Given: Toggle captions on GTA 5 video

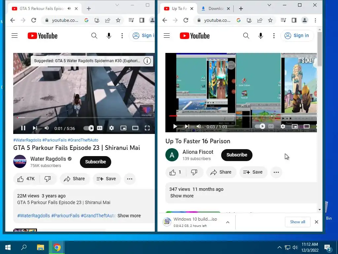Looking at the screenshot, I should (100, 128).
